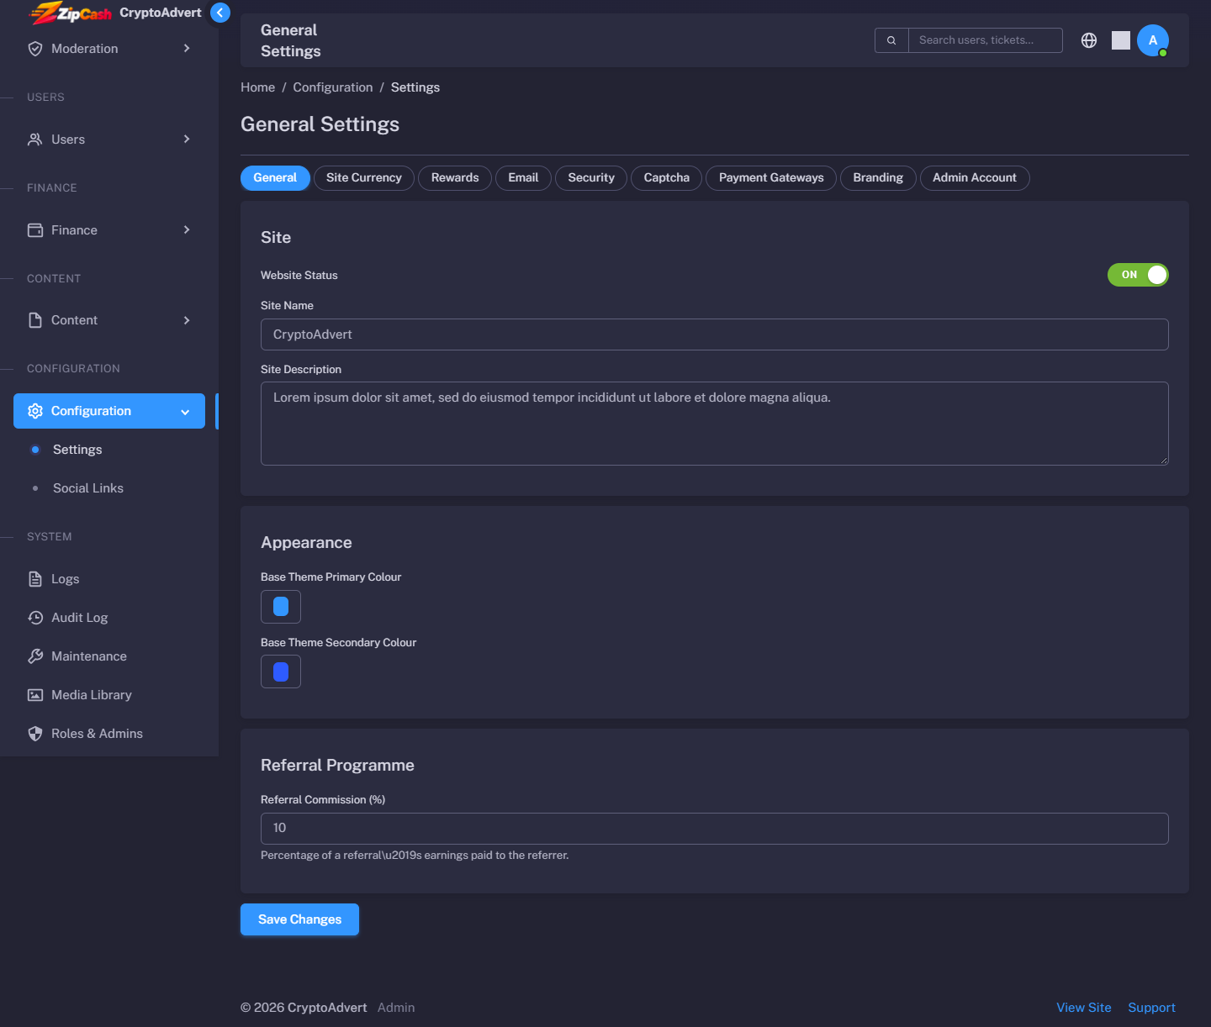Go to the Payment Gateways tab

point(771,178)
